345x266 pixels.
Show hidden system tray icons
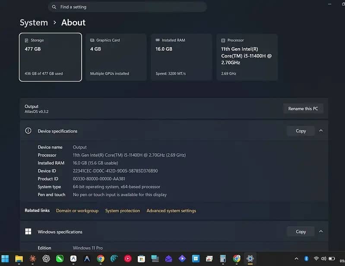[297, 259]
